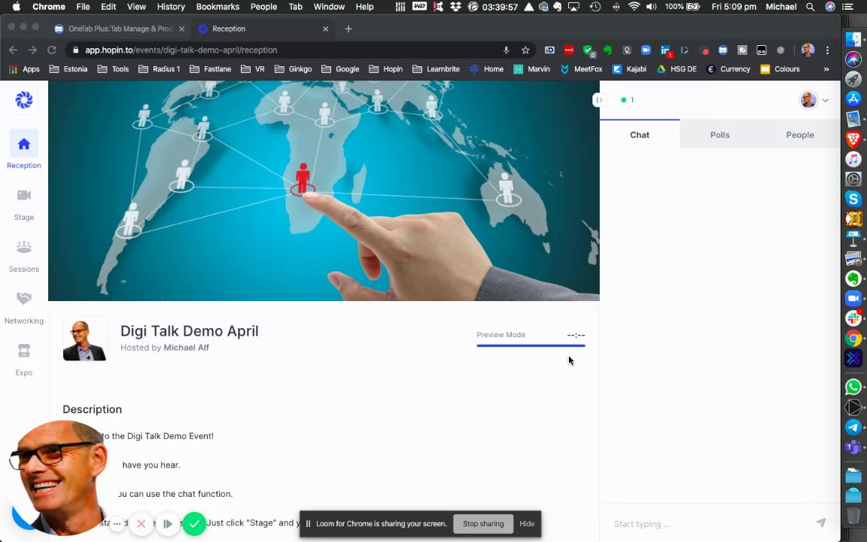
Task: Bookmark this page with star icon
Action: 525,50
